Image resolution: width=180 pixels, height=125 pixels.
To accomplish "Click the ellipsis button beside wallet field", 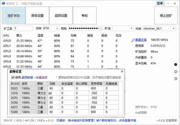I will (x=100, y=28).
